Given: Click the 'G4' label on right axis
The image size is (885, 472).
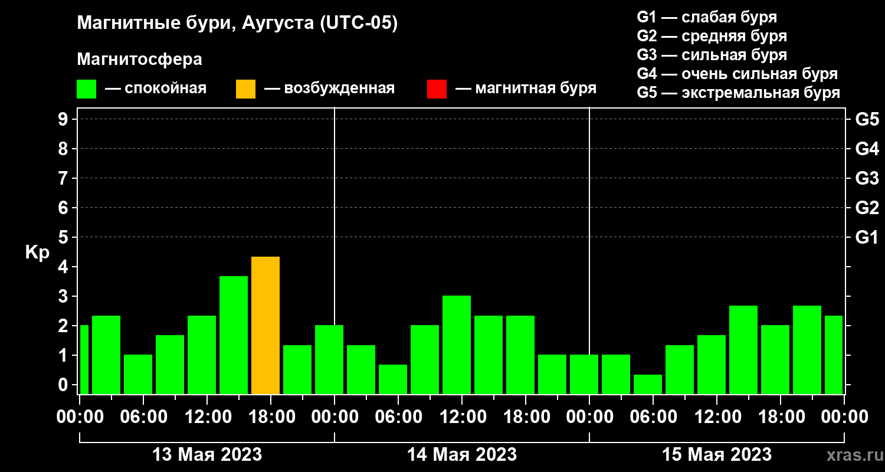Looking at the screenshot, I should click(x=867, y=149).
